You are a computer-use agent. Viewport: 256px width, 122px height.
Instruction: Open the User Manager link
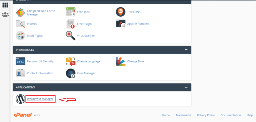(x=86, y=73)
